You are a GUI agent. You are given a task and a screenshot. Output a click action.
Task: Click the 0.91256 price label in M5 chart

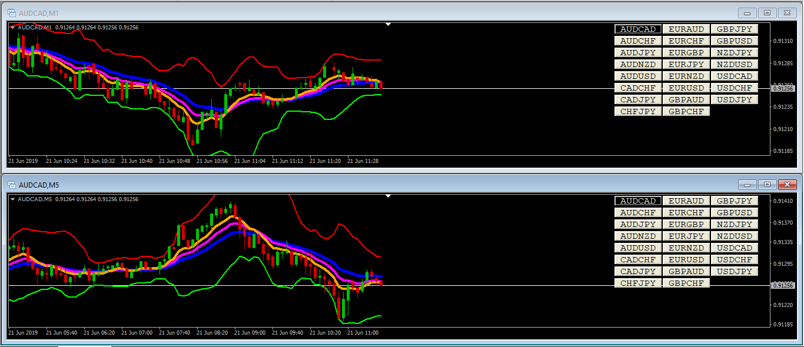tap(783, 285)
